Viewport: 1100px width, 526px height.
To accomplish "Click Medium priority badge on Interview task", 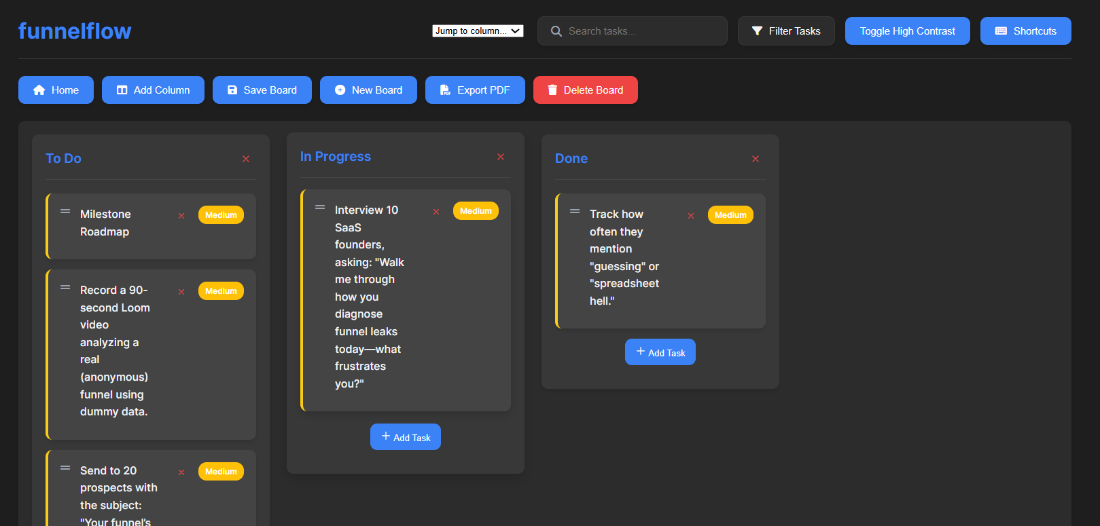I will click(476, 211).
